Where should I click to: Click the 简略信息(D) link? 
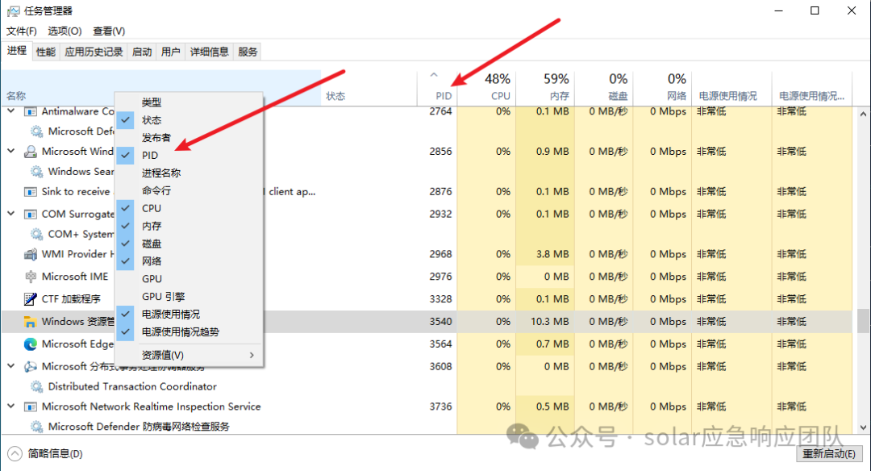click(x=55, y=454)
